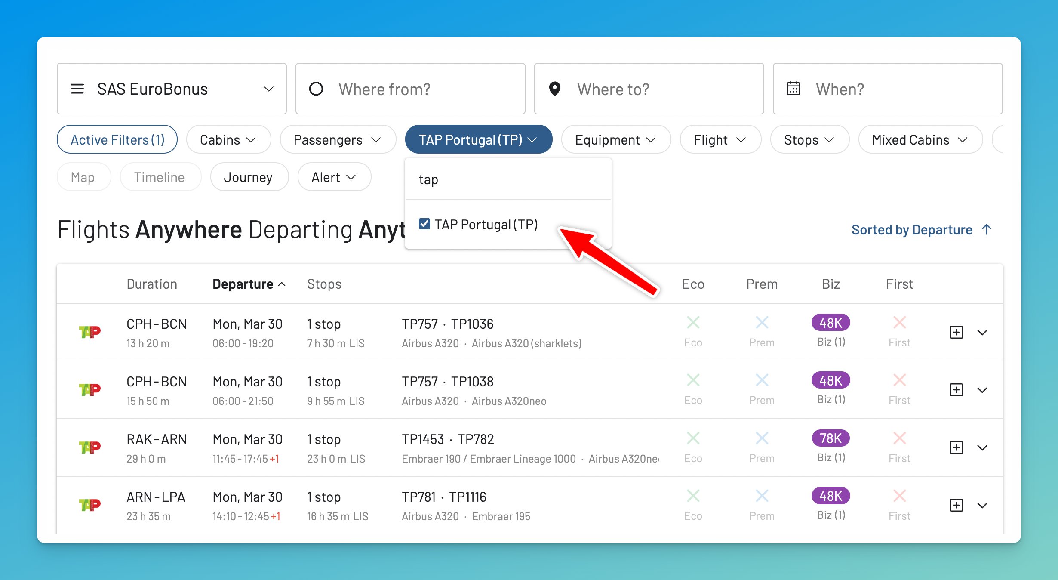
Task: Open the Stops filter dropdown
Action: 809,140
